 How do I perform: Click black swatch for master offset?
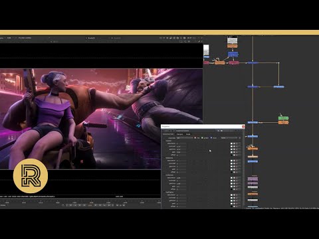231,155
